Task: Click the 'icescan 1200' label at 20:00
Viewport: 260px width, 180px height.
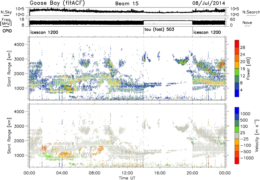Action: click(207, 32)
